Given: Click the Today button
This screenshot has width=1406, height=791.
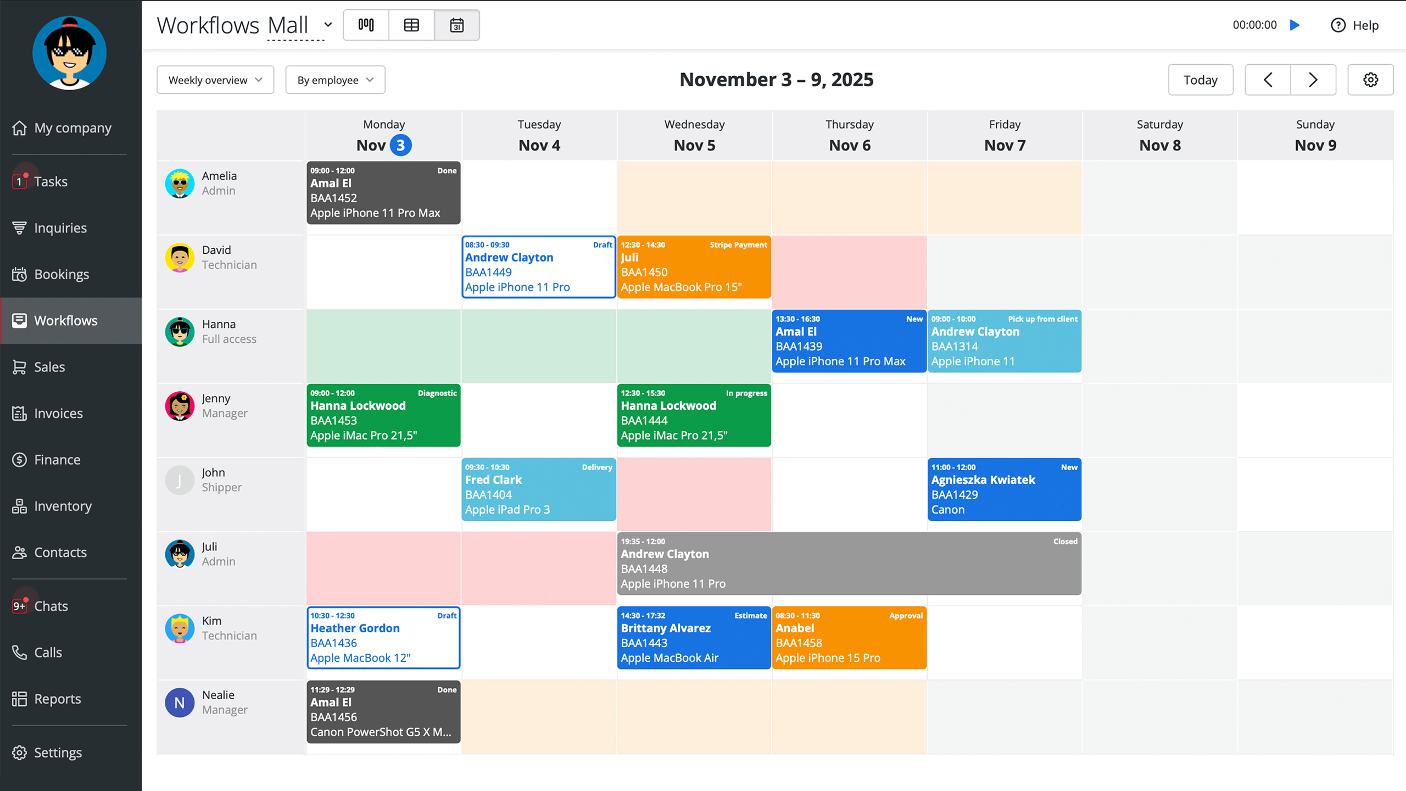Looking at the screenshot, I should (1200, 80).
